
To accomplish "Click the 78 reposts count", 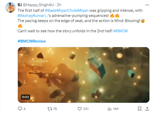I will [x=55, y=109].
